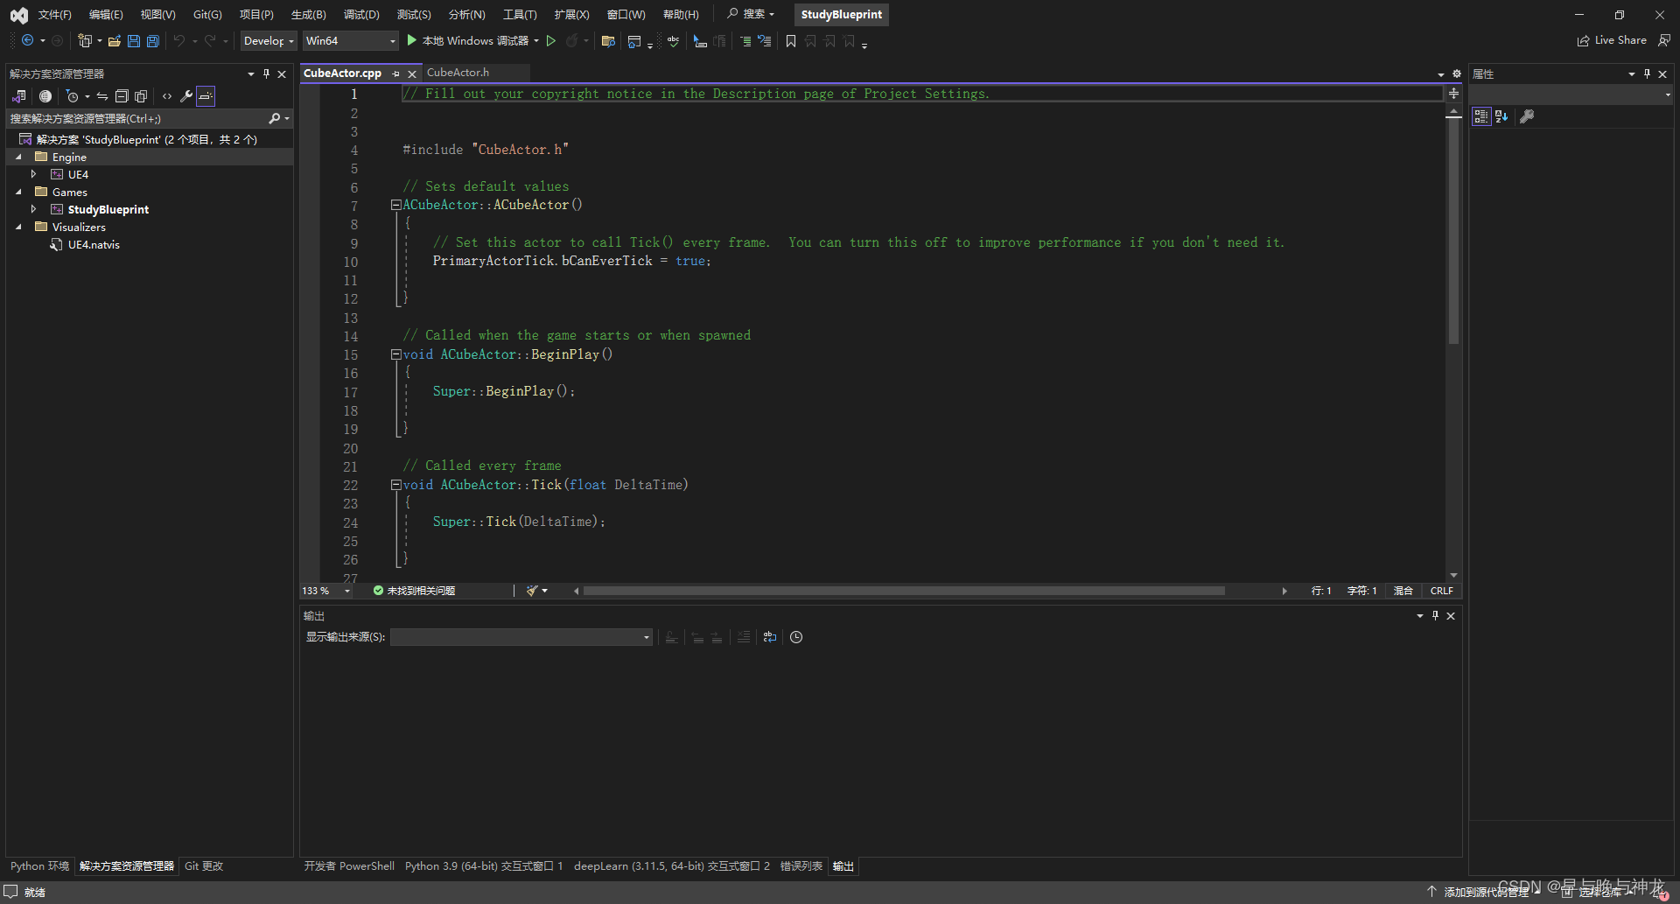This screenshot has width=1680, height=904.
Task: Click the editor vertical scrollbar
Action: [x=1453, y=230]
